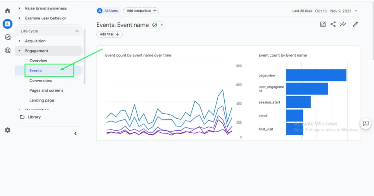This screenshot has height=196, width=374.
Task: Click the page_view bar in chart
Action: coord(316,75)
